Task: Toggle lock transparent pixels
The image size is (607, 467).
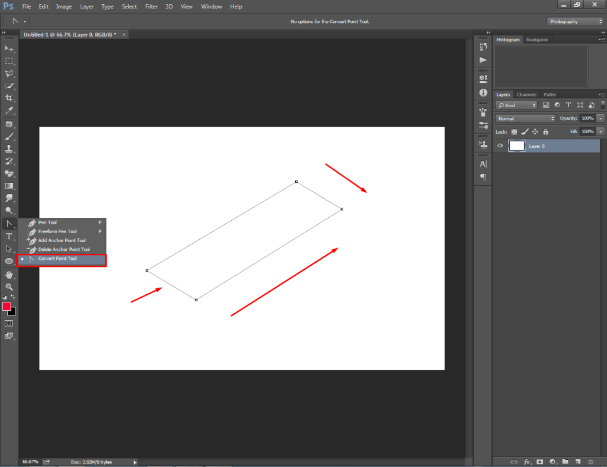Action: pyautogui.click(x=515, y=132)
